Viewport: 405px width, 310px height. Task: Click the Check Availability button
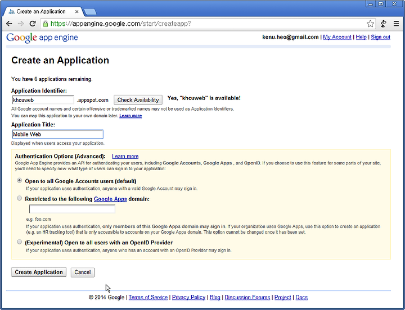pyautogui.click(x=138, y=100)
